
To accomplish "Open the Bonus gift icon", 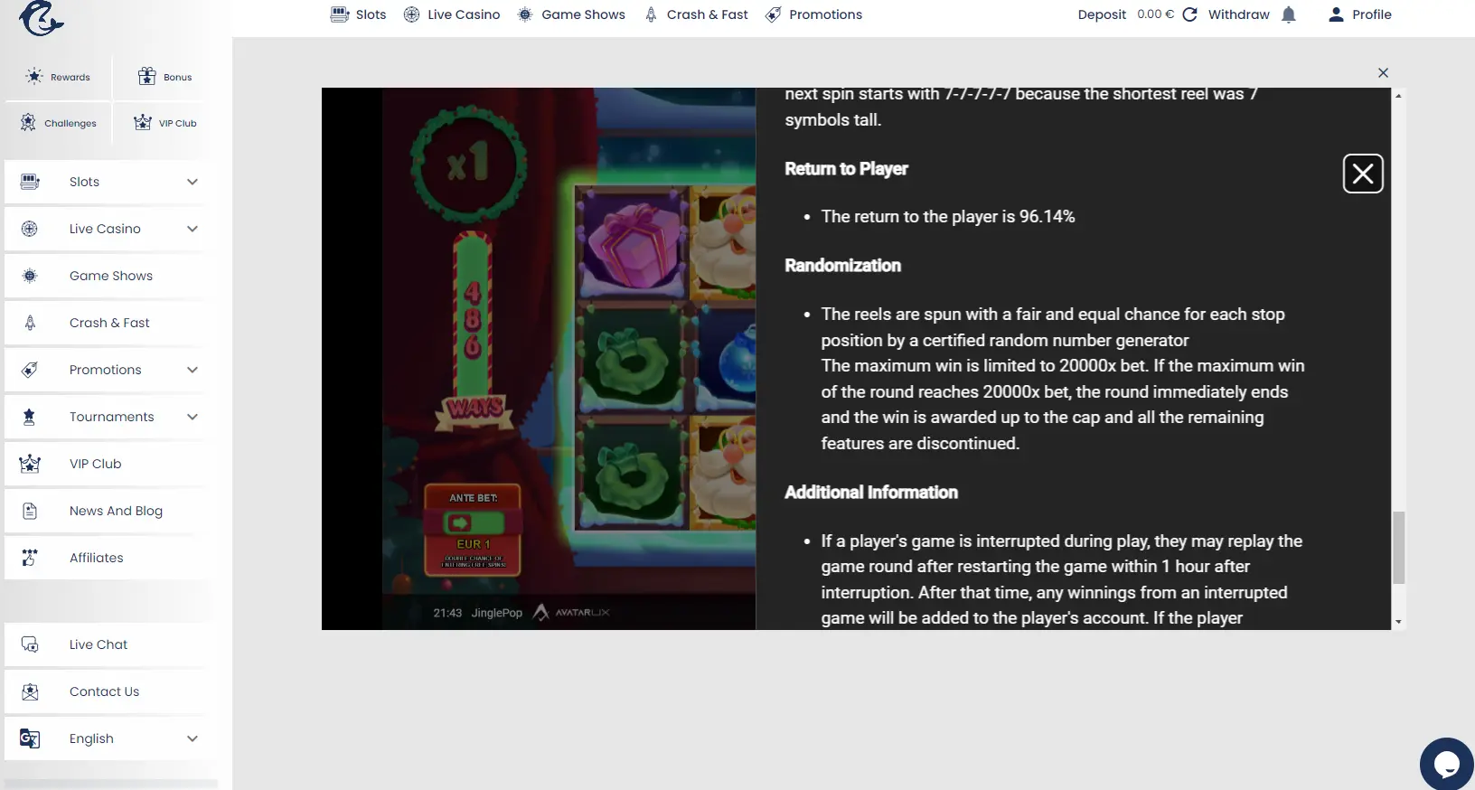I will pos(146,76).
